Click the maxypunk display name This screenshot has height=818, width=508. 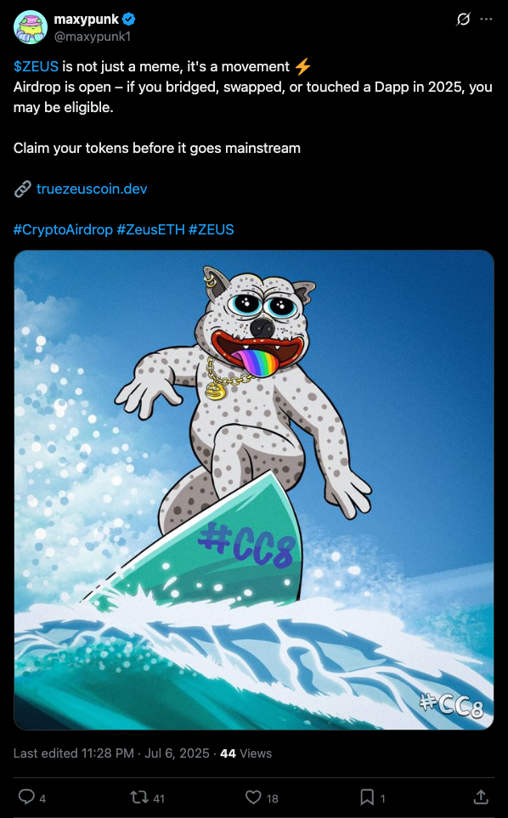click(87, 20)
